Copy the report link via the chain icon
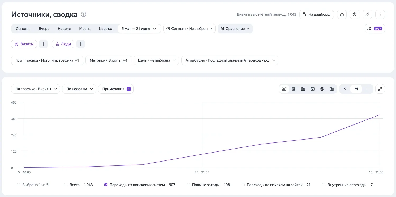 pos(367,14)
